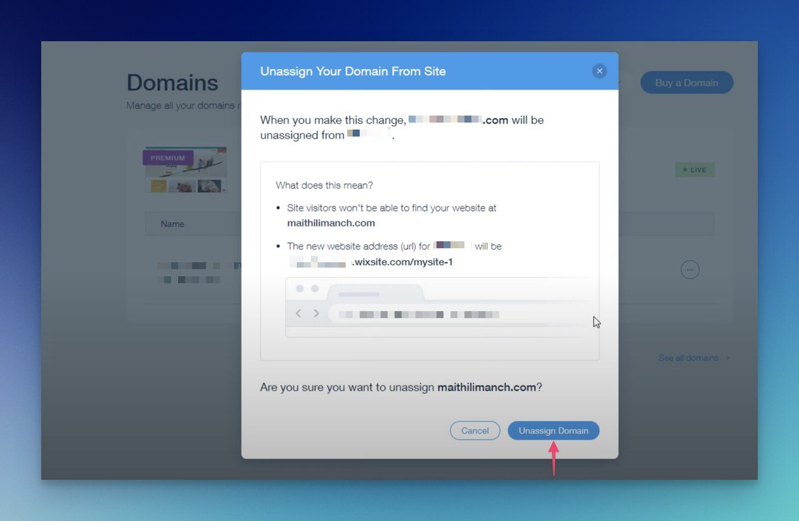Open the three-dot domain actions menu

pyautogui.click(x=690, y=270)
